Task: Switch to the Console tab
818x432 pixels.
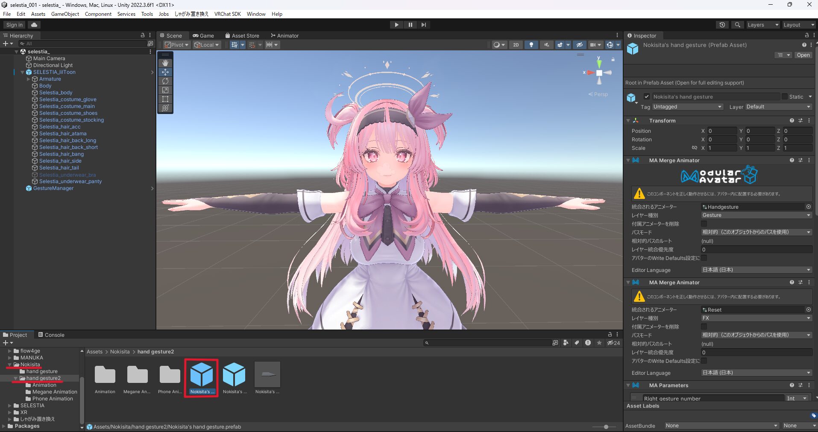Action: tap(54, 335)
